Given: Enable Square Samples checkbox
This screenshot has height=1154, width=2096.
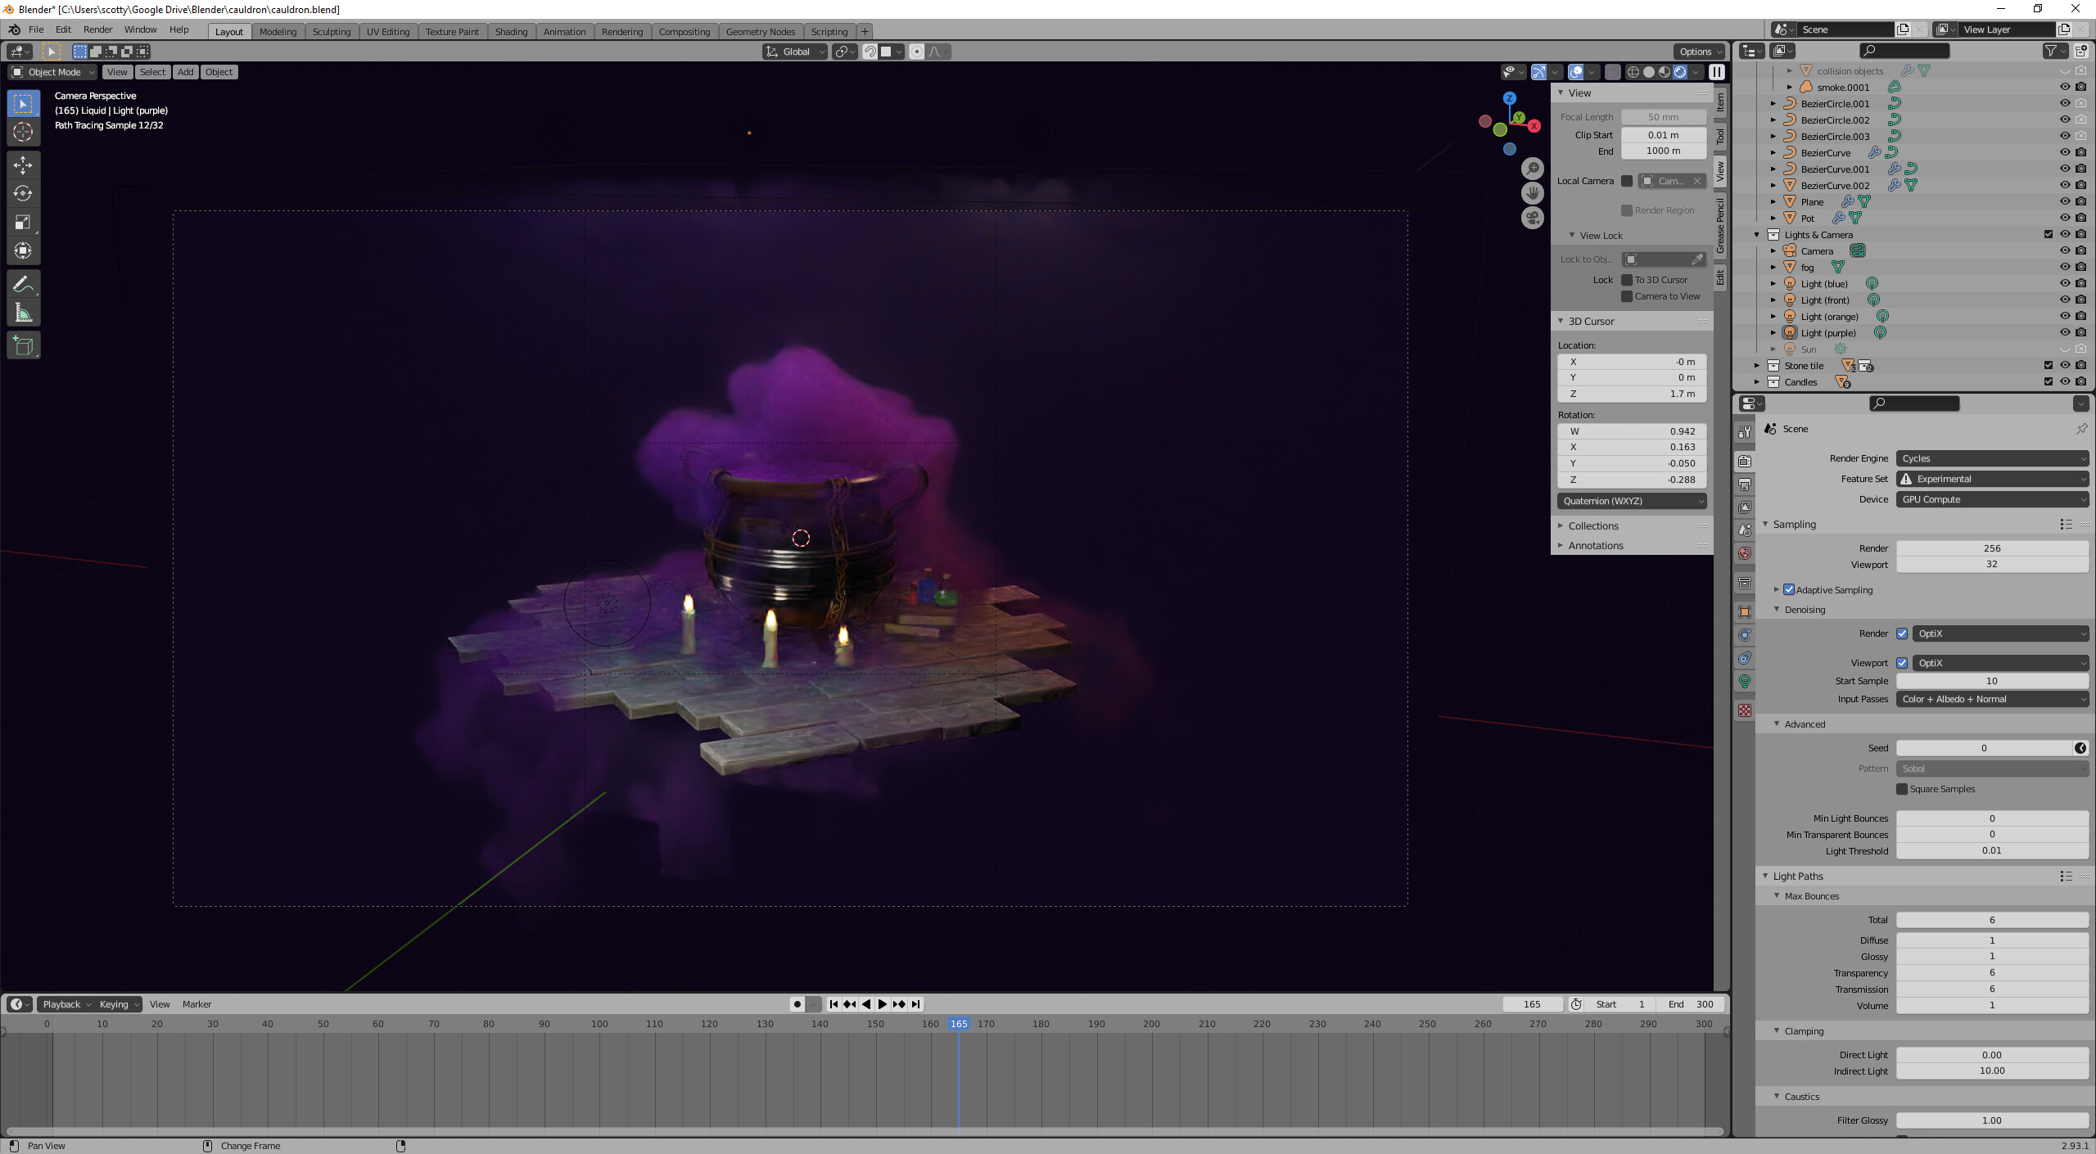Looking at the screenshot, I should click(1903, 789).
